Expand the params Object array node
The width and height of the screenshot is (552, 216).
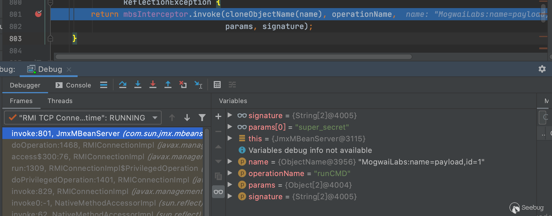click(x=230, y=185)
